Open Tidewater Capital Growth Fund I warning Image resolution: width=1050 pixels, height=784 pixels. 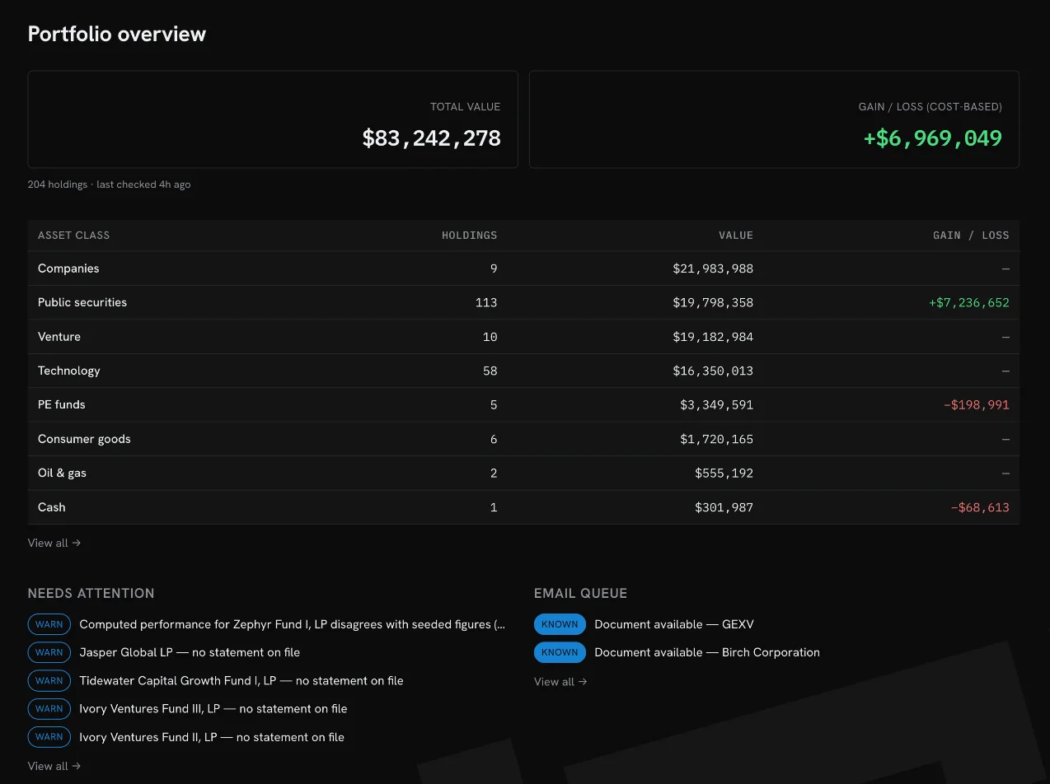tap(241, 680)
